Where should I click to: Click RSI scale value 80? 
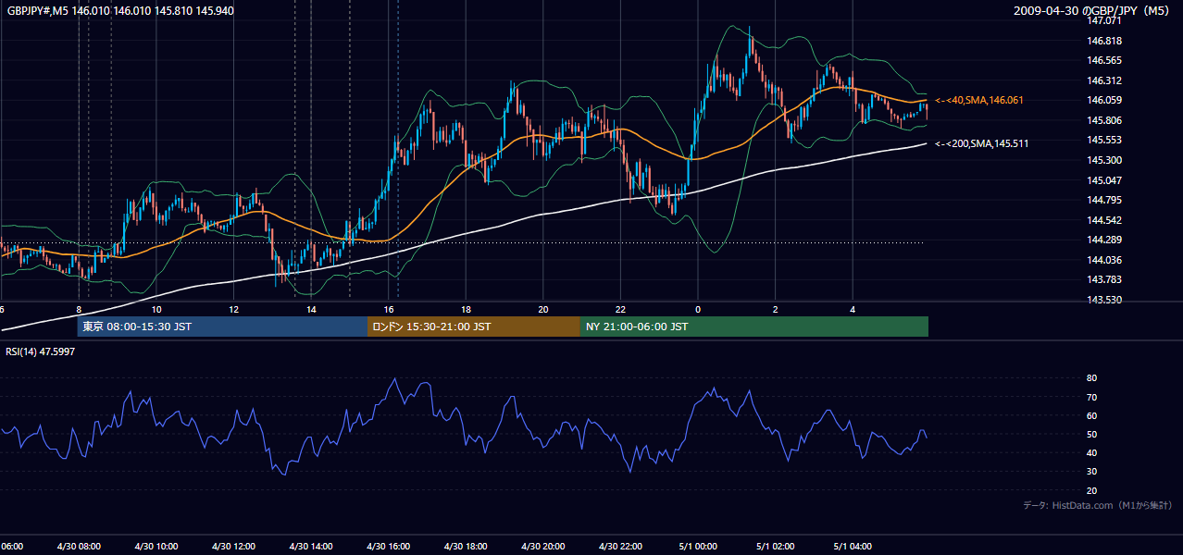pyautogui.click(x=1091, y=378)
